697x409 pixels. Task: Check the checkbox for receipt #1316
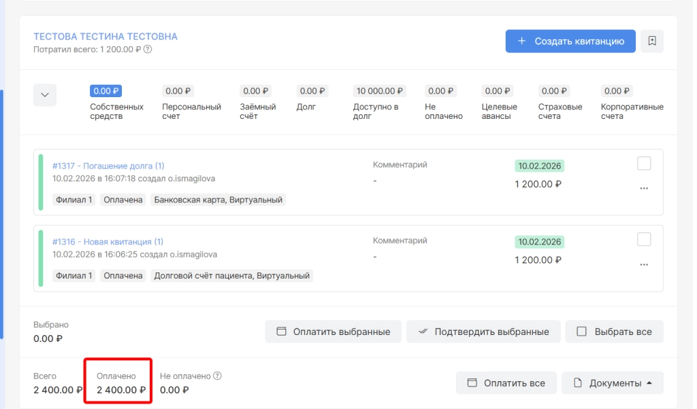pyautogui.click(x=644, y=239)
